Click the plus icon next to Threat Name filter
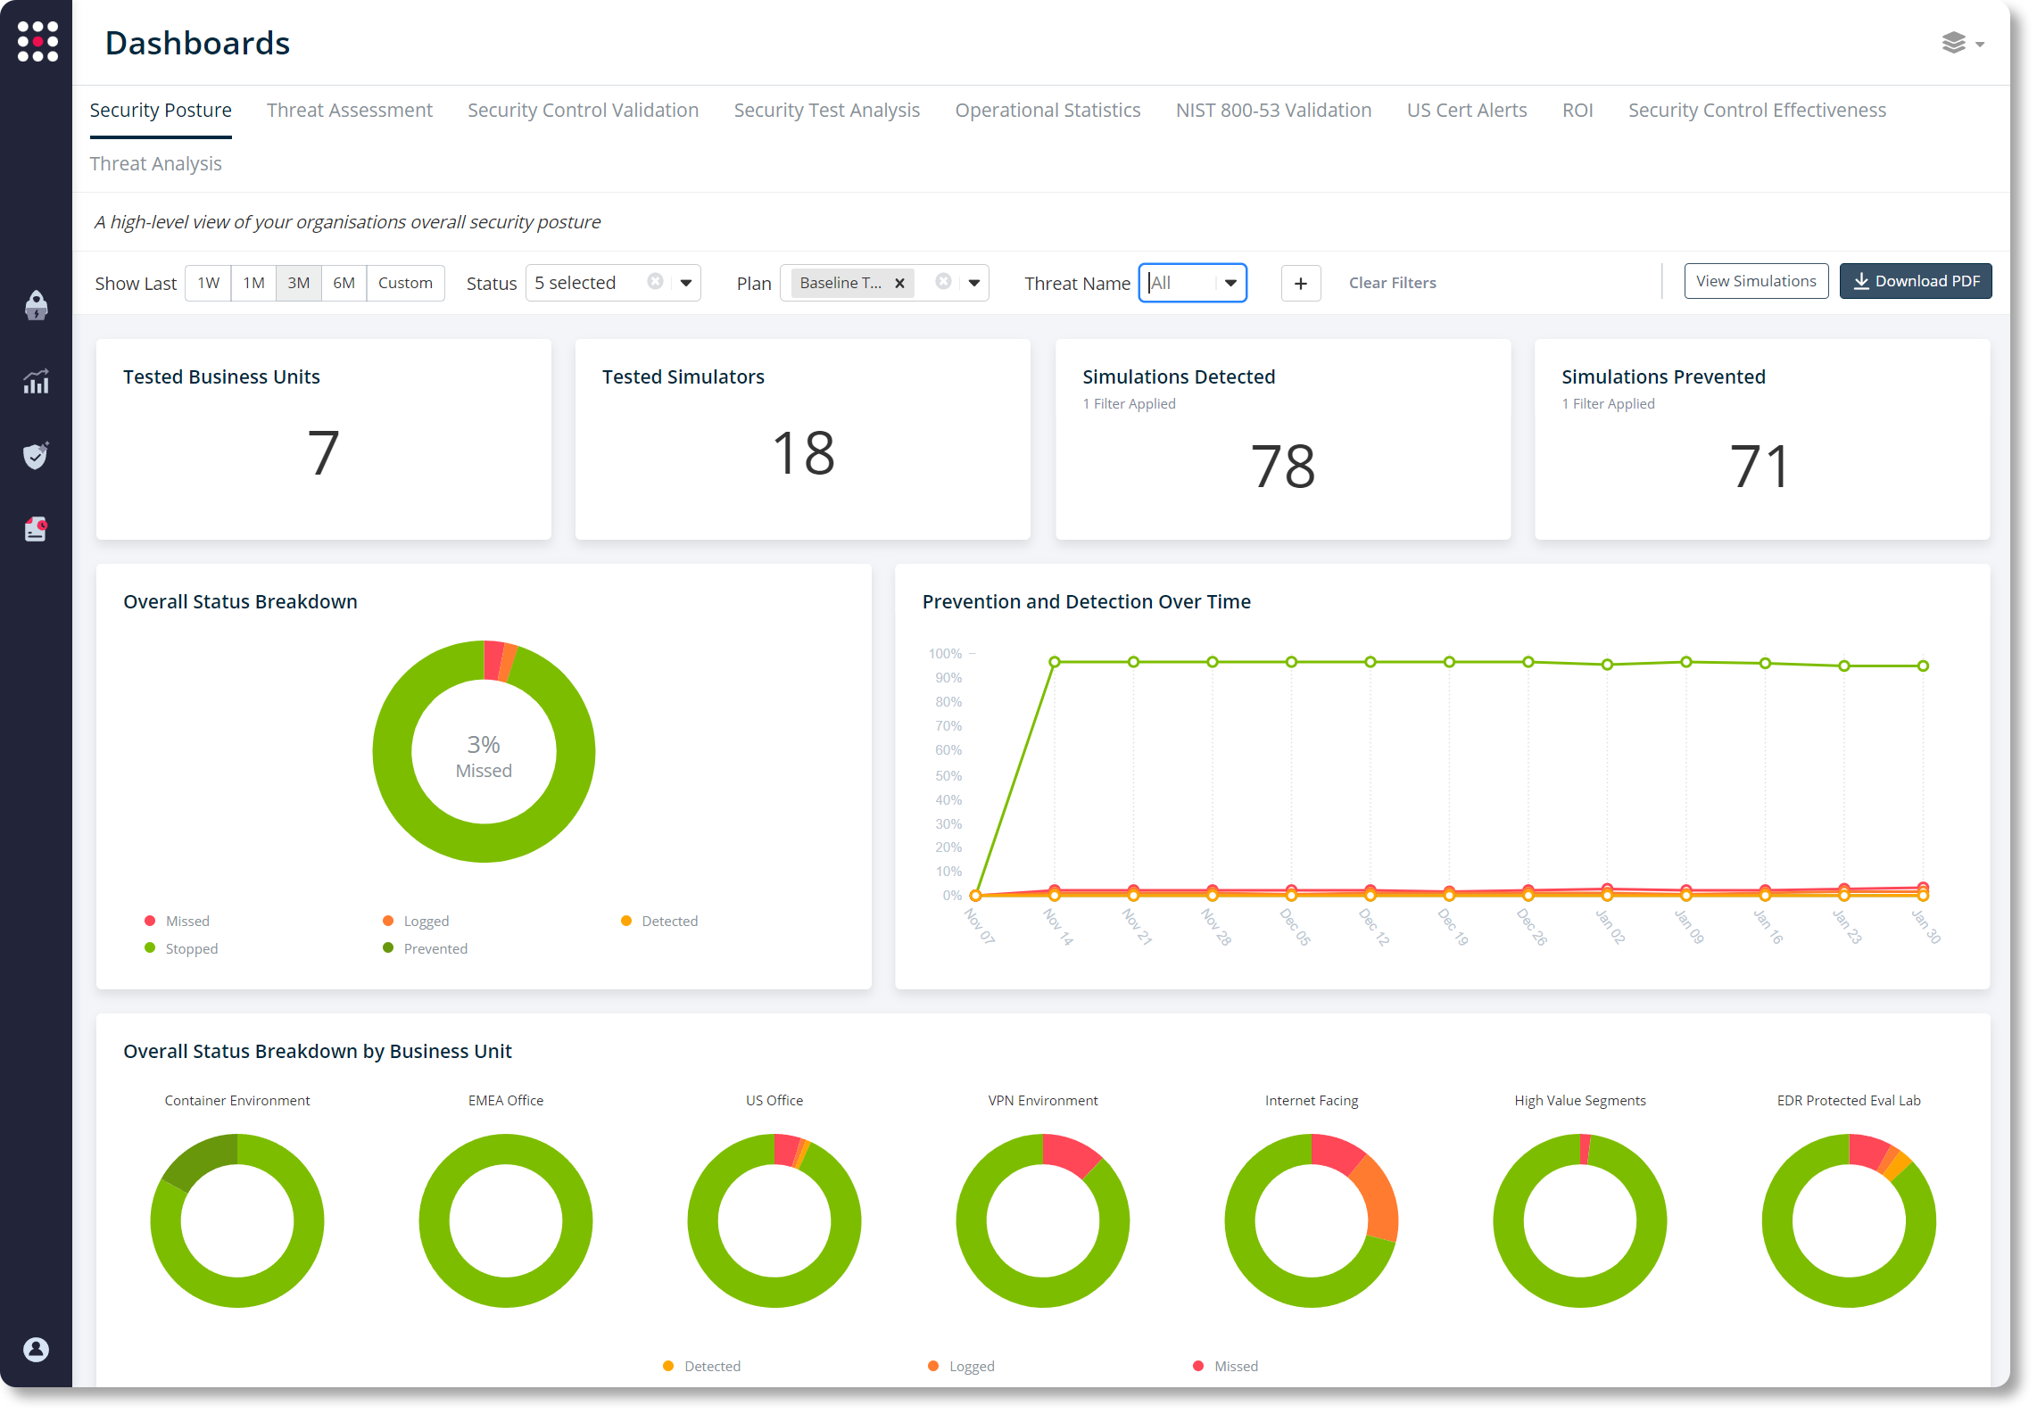This screenshot has width=2037, height=1414. coord(1301,283)
